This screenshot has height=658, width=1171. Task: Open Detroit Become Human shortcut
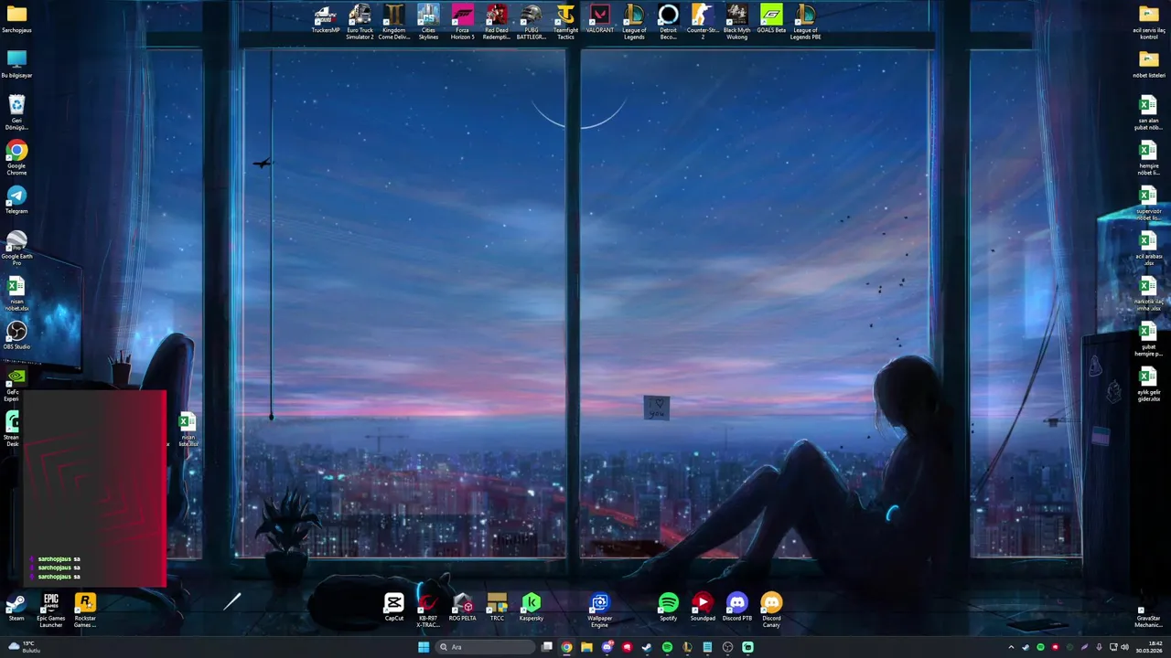(668, 22)
